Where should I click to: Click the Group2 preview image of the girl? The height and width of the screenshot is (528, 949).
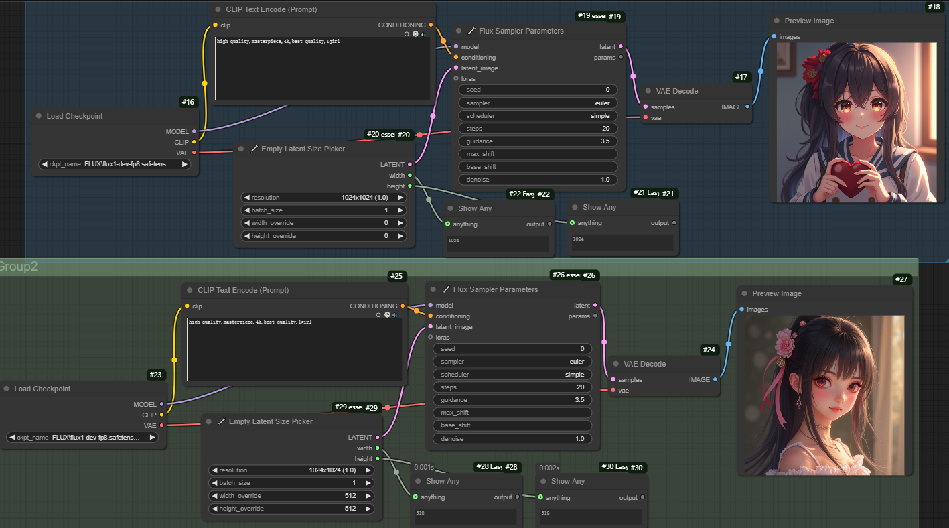pyautogui.click(x=824, y=394)
